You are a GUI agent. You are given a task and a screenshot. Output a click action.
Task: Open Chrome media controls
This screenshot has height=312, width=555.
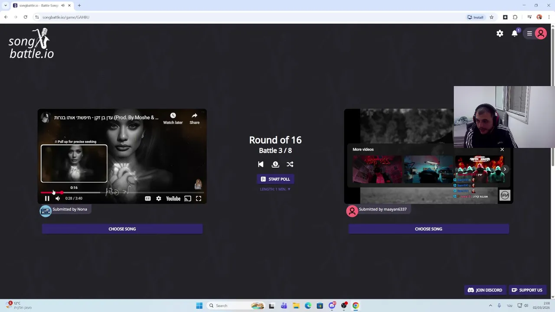[529, 17]
